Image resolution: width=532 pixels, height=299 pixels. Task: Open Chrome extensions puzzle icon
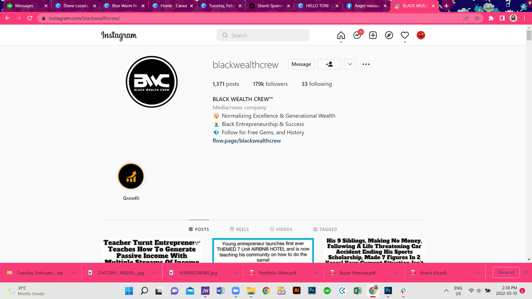(491, 18)
